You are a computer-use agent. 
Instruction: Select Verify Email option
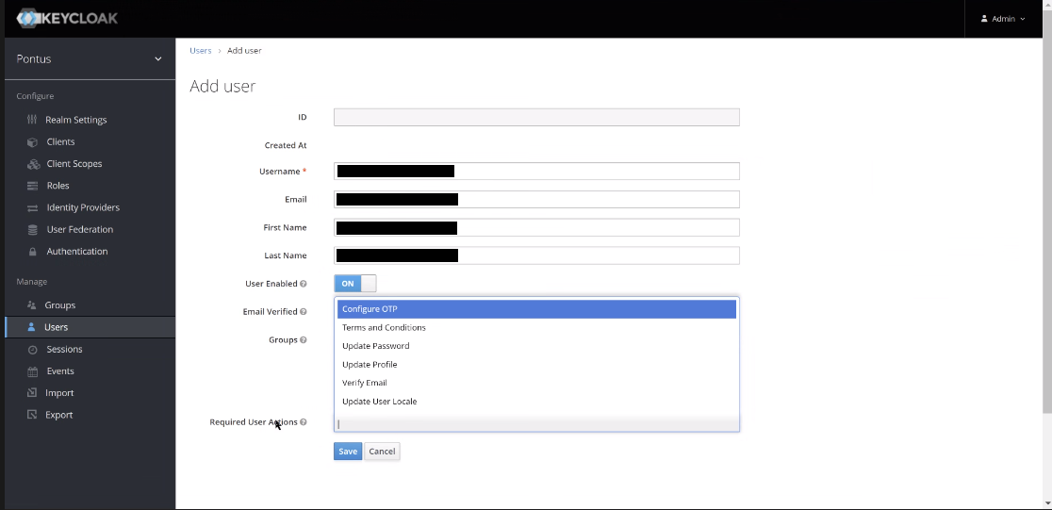tap(536, 383)
